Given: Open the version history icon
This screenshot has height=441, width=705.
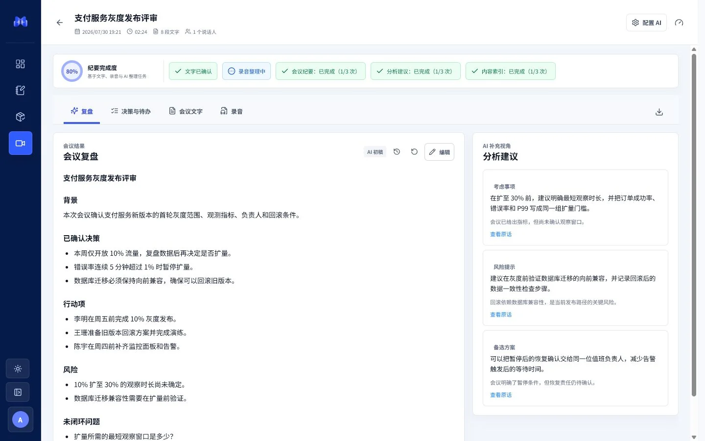Looking at the screenshot, I should [x=397, y=152].
